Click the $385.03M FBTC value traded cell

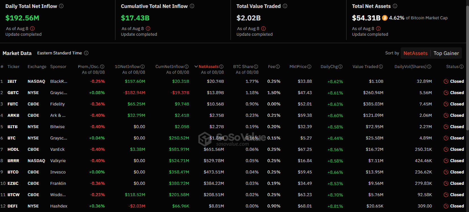pos(373,104)
